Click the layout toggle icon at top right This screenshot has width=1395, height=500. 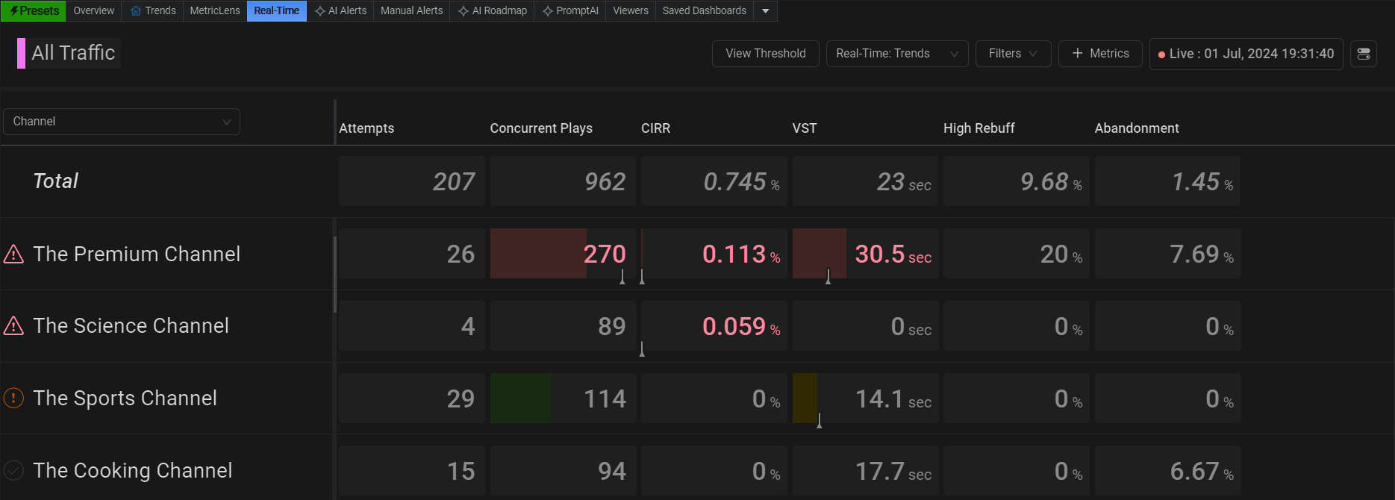click(1364, 54)
